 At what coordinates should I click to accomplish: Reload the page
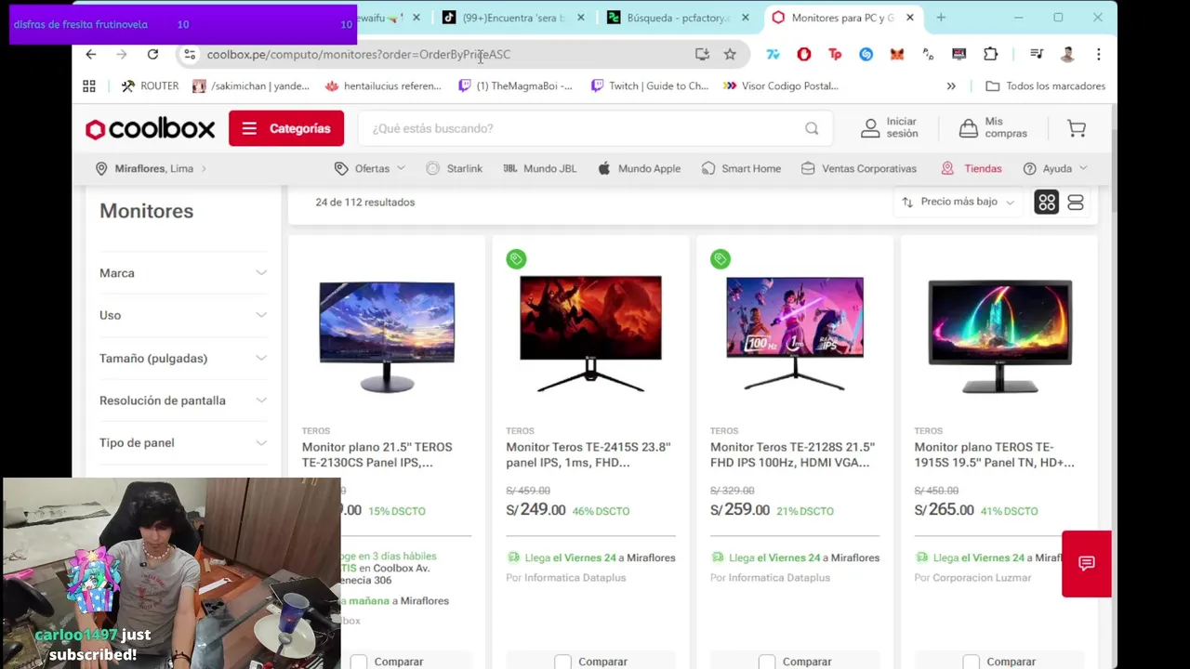coord(152,54)
